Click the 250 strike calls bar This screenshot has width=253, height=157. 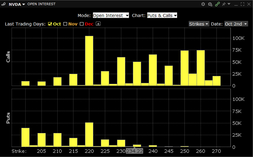coord(185,68)
